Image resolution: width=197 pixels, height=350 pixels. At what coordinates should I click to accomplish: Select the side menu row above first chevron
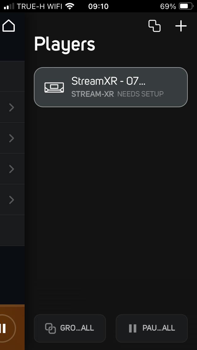pyautogui.click(x=12, y=76)
